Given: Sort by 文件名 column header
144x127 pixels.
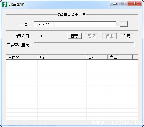Looking at the screenshot, I should pos(22,57).
